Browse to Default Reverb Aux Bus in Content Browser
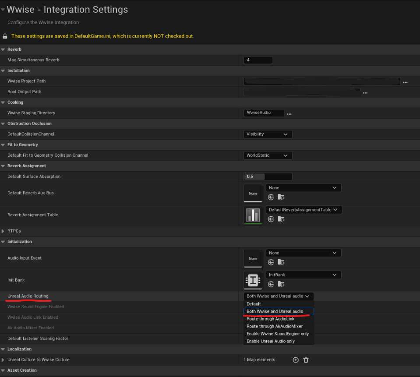The width and height of the screenshot is (420, 377). (281, 197)
